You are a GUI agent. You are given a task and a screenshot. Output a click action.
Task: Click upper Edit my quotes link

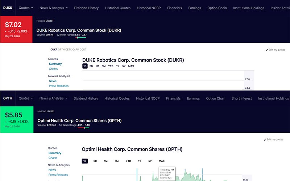[277, 50]
